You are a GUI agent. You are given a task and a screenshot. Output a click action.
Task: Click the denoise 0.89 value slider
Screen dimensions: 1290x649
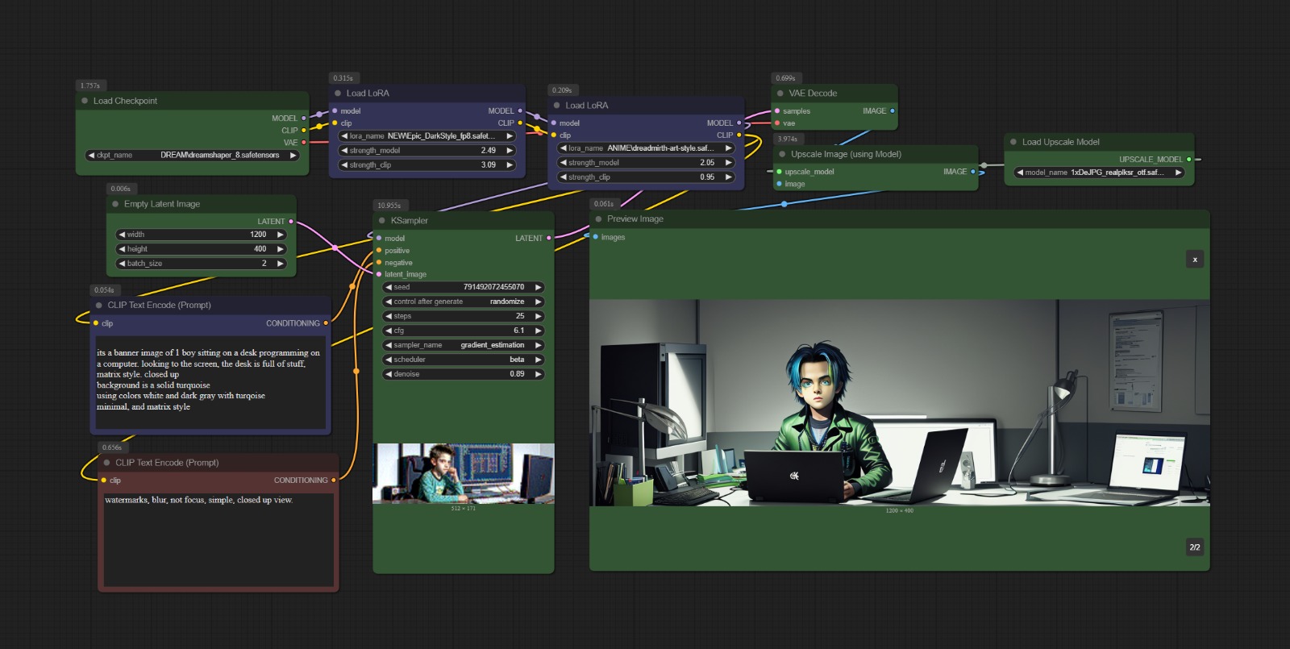463,374
